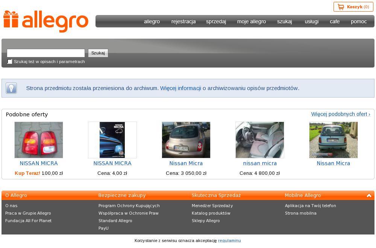Open the 'PayU' footer link
Image resolution: width=376 pixels, height=248 pixels.
point(104,228)
